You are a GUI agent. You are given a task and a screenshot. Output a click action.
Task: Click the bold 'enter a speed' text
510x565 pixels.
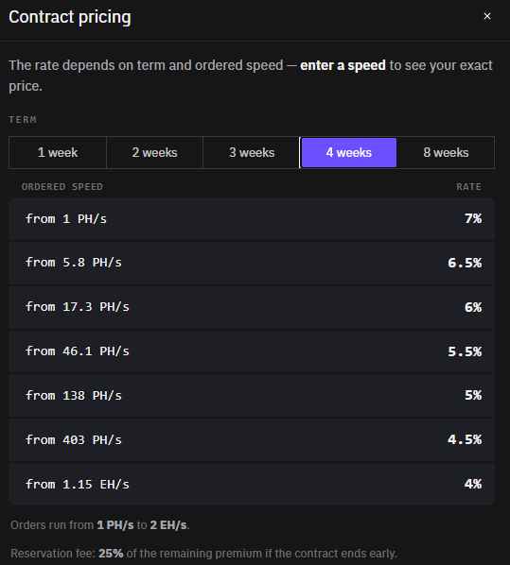pyautogui.click(x=343, y=65)
